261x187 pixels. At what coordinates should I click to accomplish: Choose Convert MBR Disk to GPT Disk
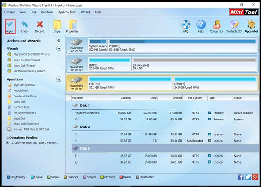coord(29,129)
